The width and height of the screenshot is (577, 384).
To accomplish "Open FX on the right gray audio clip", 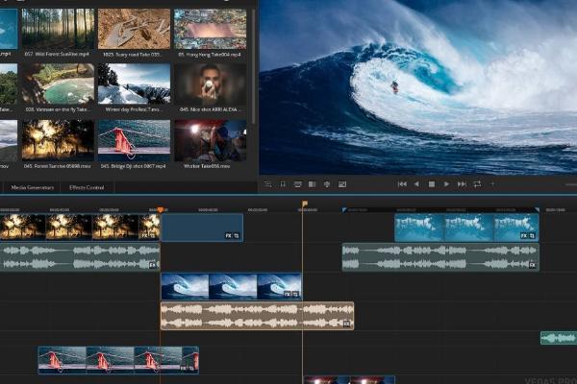I will pyautogui.click(x=532, y=265).
